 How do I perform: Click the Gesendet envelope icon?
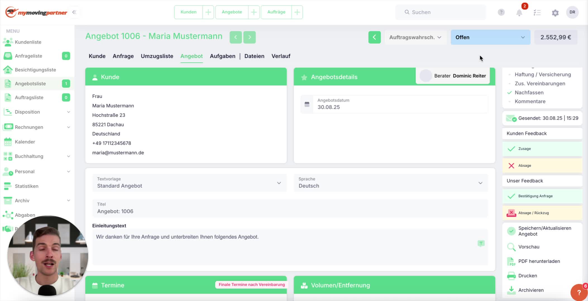[511, 118]
